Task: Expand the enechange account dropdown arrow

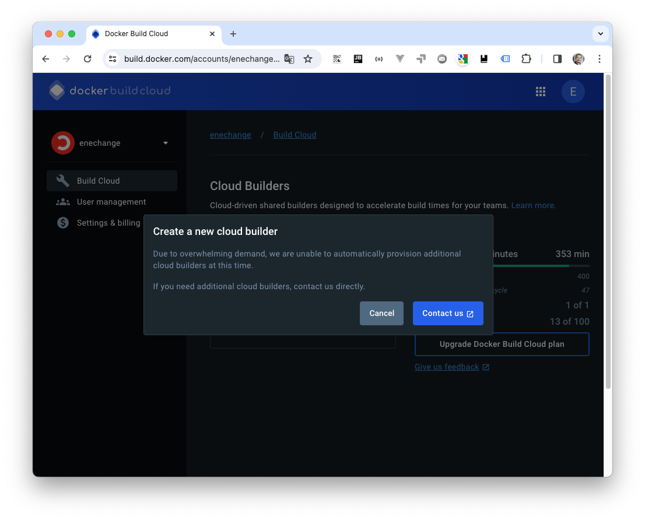Action: pyautogui.click(x=166, y=143)
